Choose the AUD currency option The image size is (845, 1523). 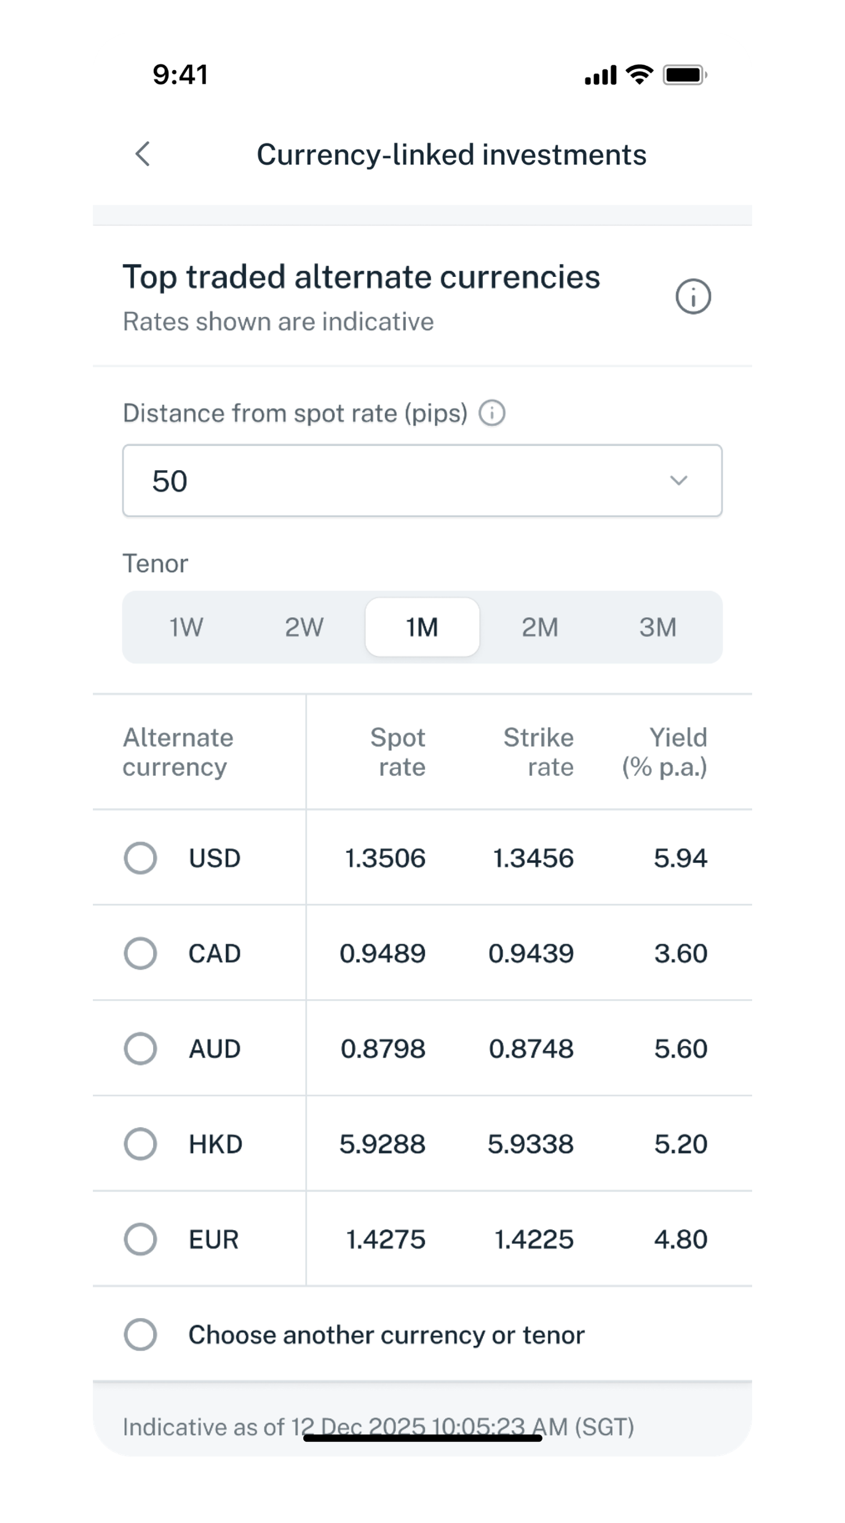(140, 1049)
